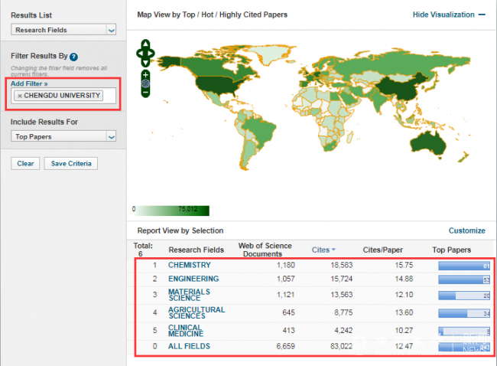This screenshot has width=497, height=366.
Task: Click the map pan right arrow
Action: (x=151, y=54)
